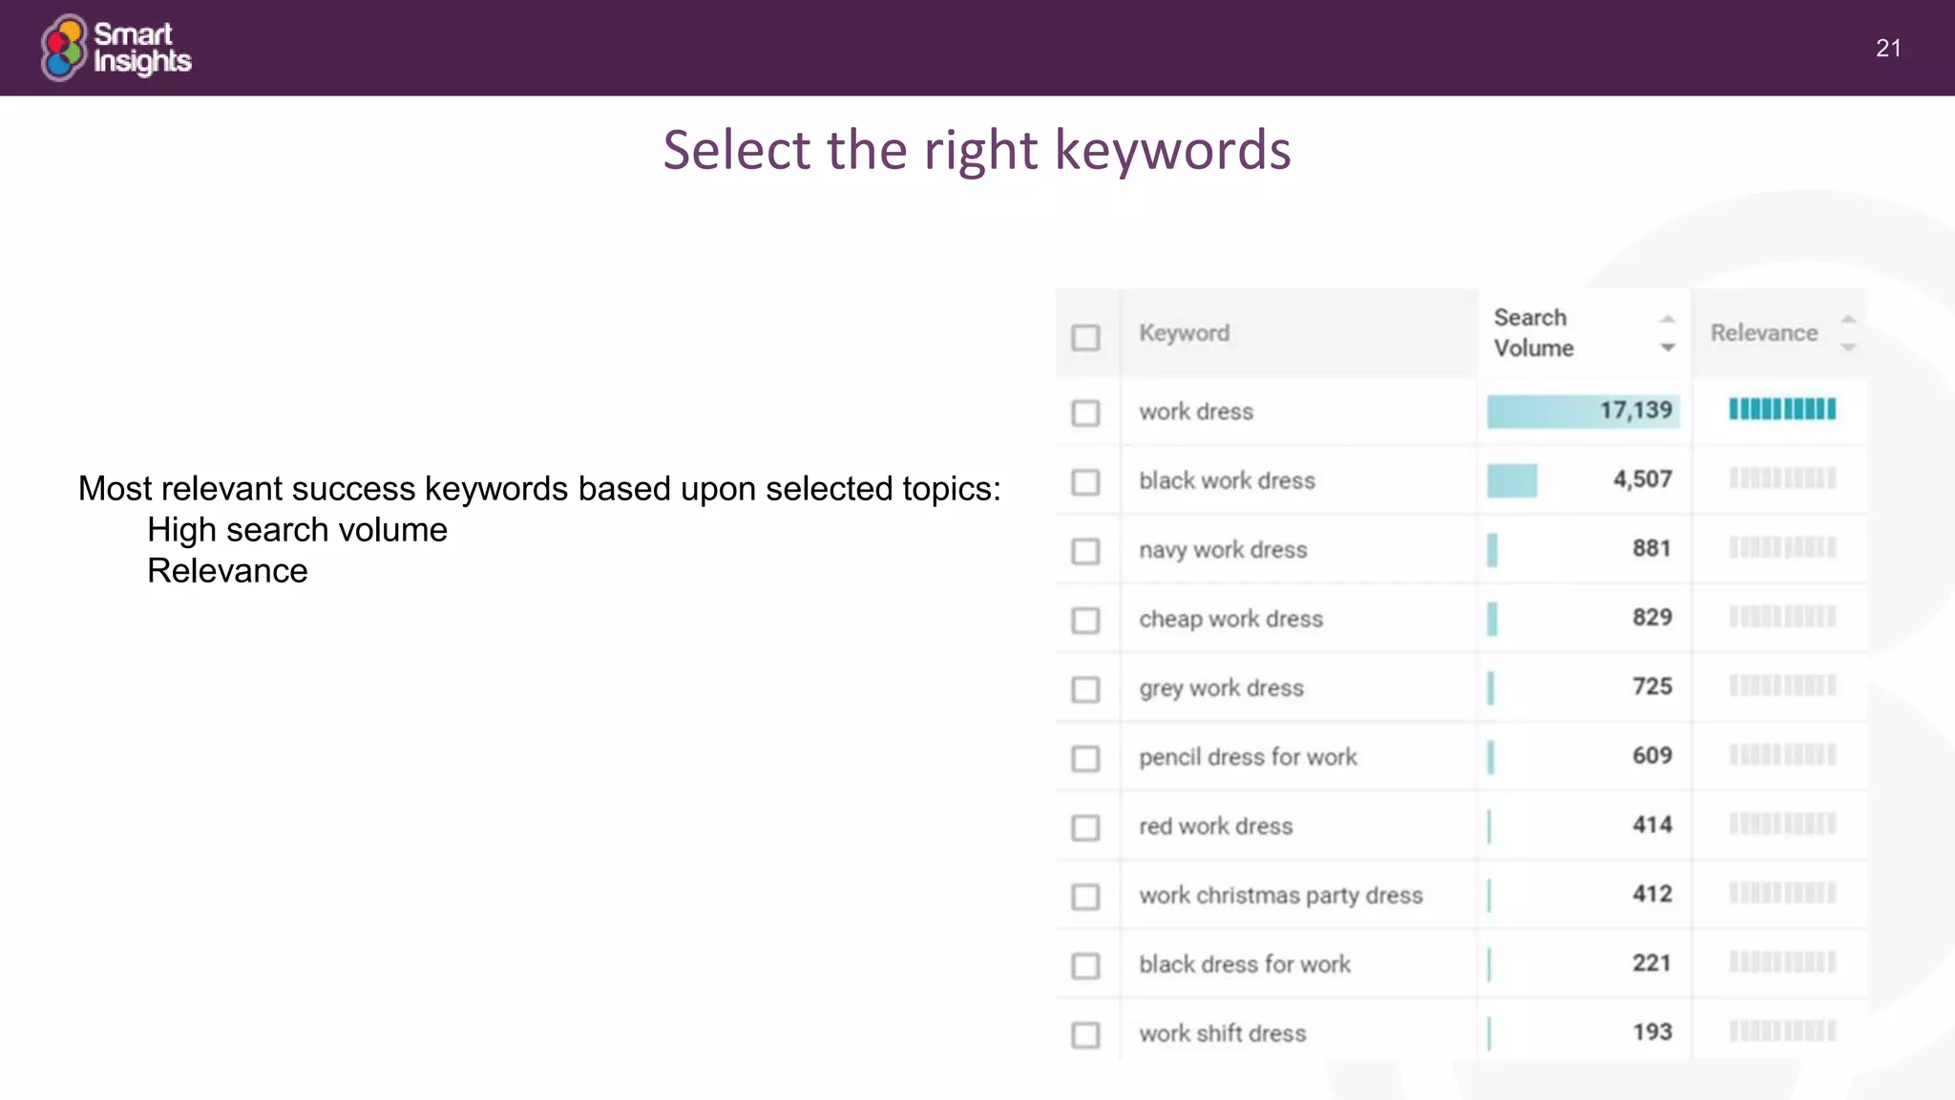Sort by Search Volume using the sort arrows
This screenshot has width=1955, height=1100.
pyautogui.click(x=1668, y=333)
